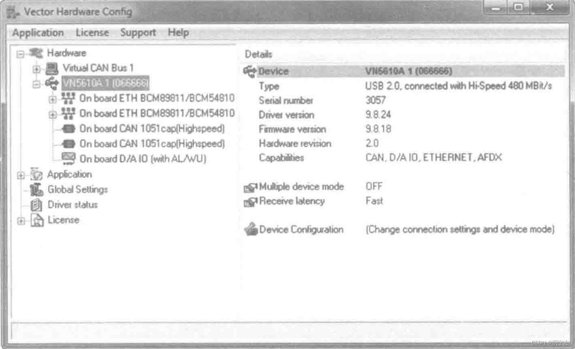Select first On board ETH BCM89811/BCM54810 label
575x349 pixels.
[157, 98]
